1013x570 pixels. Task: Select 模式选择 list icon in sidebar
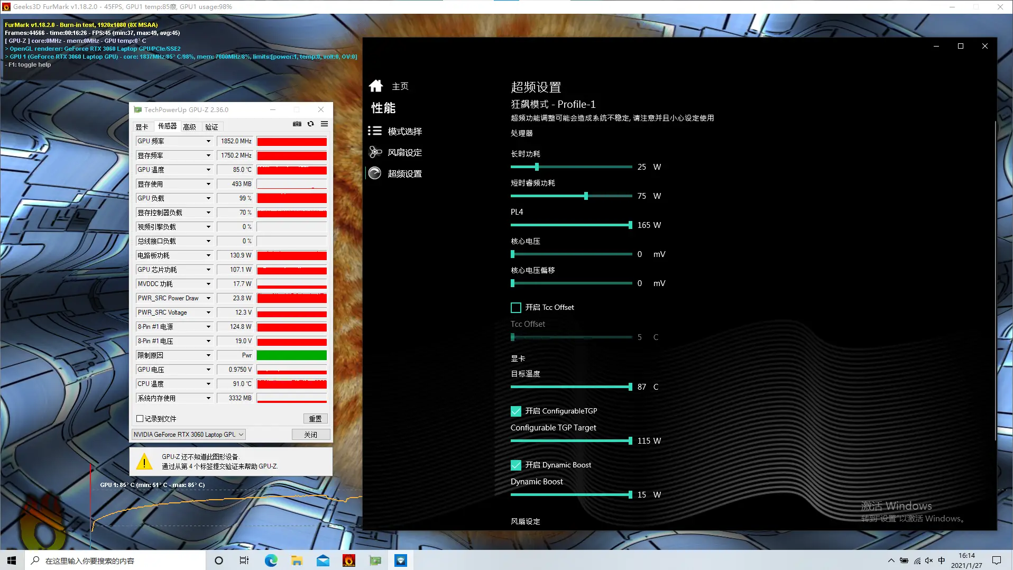coord(375,131)
